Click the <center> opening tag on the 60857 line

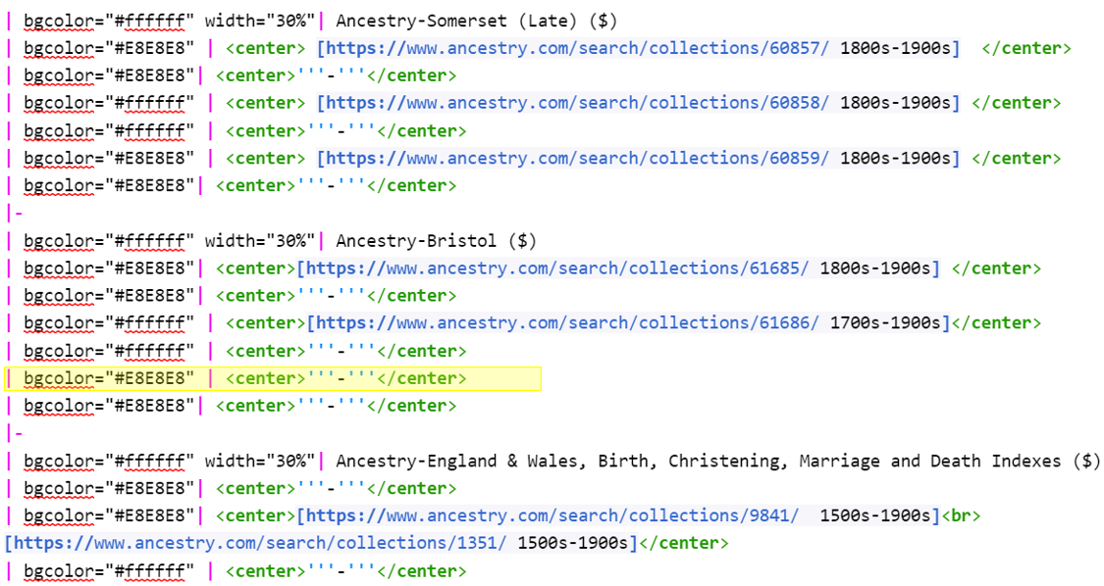pyautogui.click(x=265, y=49)
